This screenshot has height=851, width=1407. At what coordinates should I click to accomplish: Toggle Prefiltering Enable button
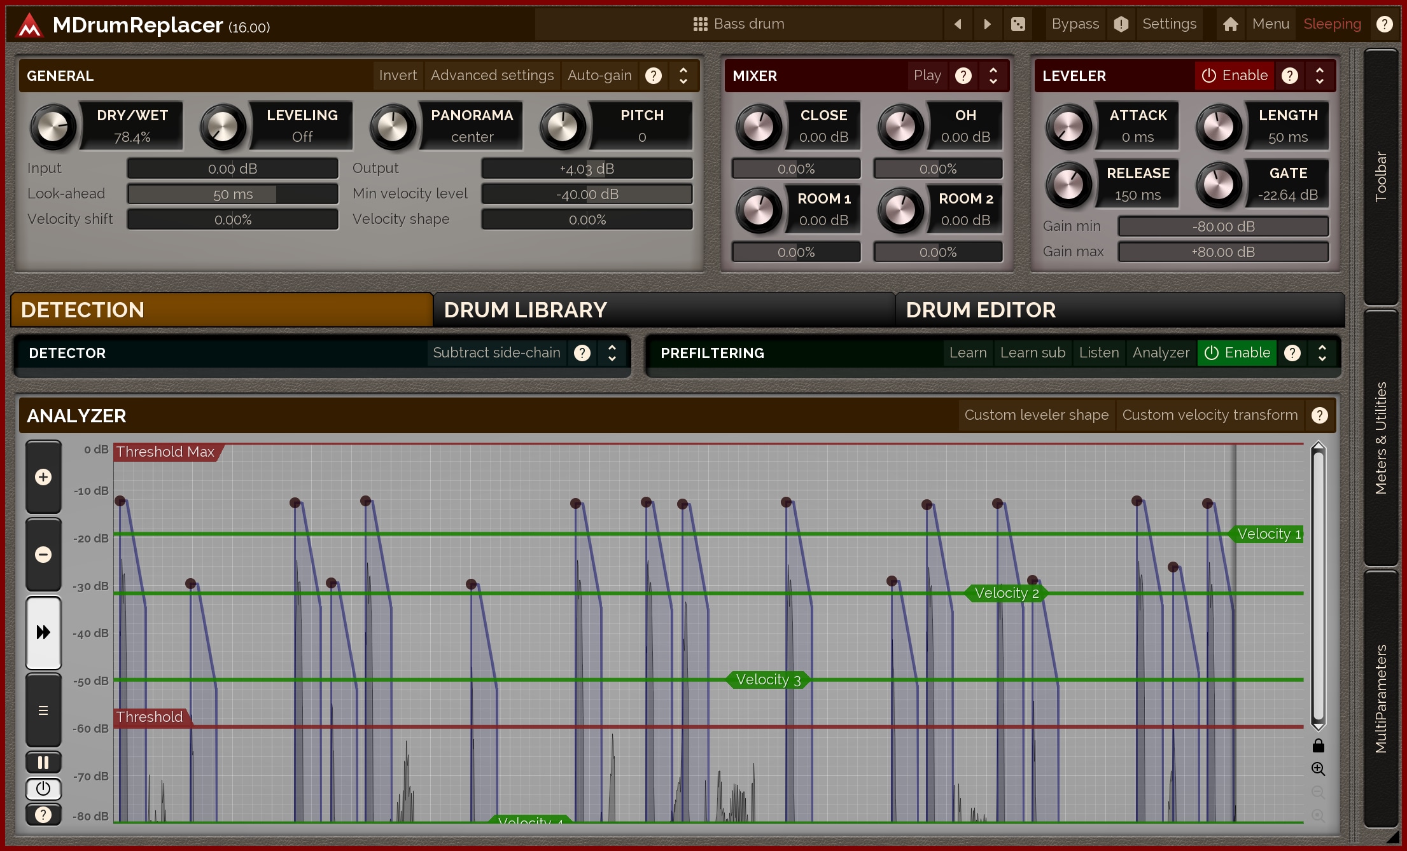point(1237,353)
